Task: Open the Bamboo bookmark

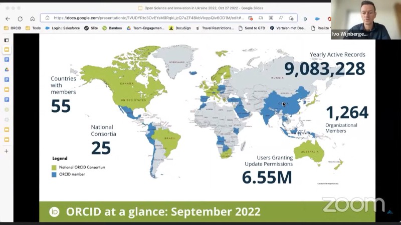Action: click(112, 28)
